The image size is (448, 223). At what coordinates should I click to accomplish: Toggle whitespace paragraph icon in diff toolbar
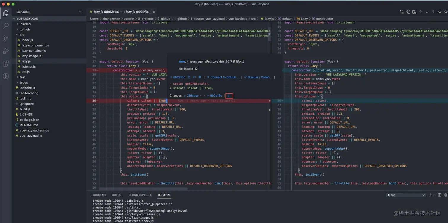(x=433, y=12)
